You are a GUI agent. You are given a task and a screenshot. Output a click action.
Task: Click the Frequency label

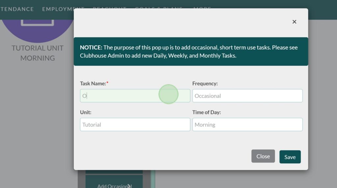(x=205, y=84)
